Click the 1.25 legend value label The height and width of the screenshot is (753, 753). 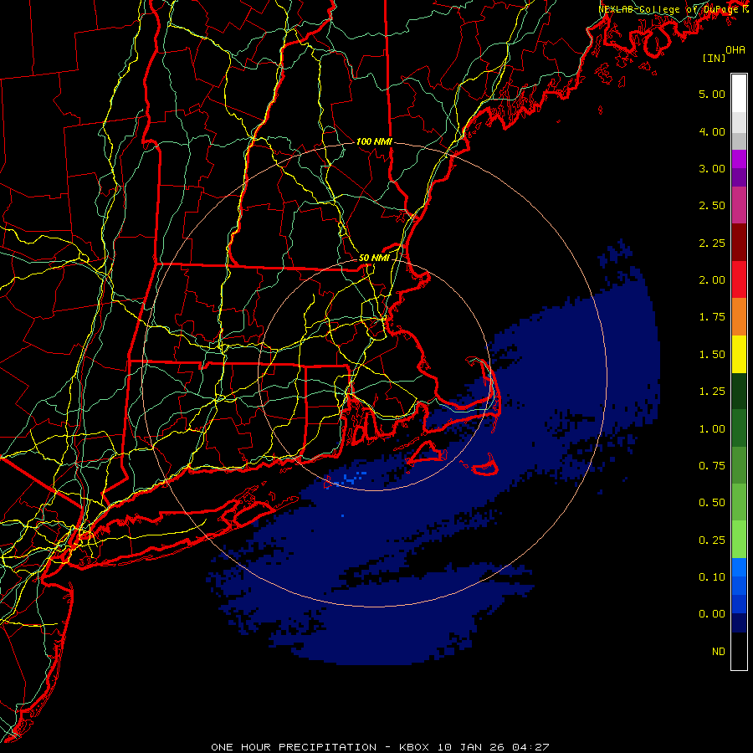tap(712, 392)
